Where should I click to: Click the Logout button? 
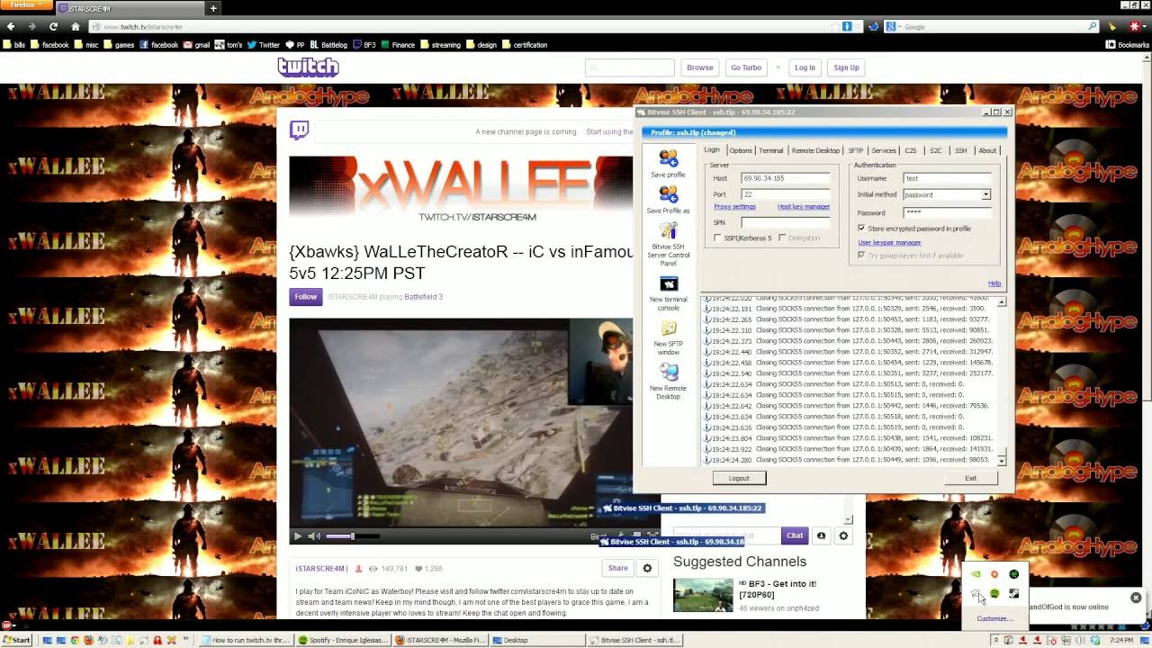pyautogui.click(x=739, y=478)
